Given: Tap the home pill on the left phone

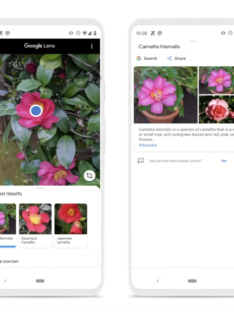Looking at the screenshot, I should click(40, 281).
